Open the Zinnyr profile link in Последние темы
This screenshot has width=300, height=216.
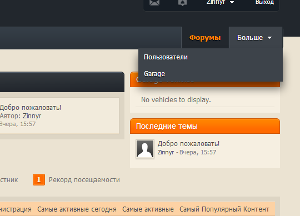pyautogui.click(x=166, y=152)
